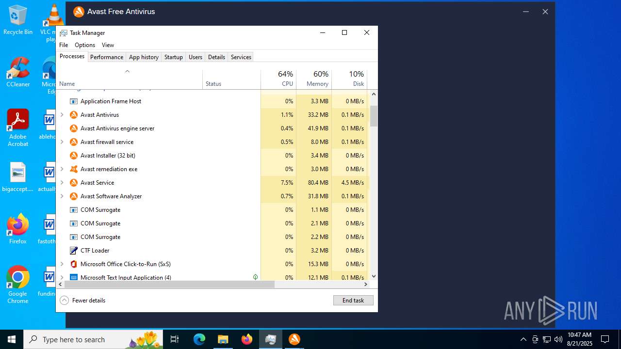Open the Options menu in Task Manager
The height and width of the screenshot is (349, 621).
85,45
